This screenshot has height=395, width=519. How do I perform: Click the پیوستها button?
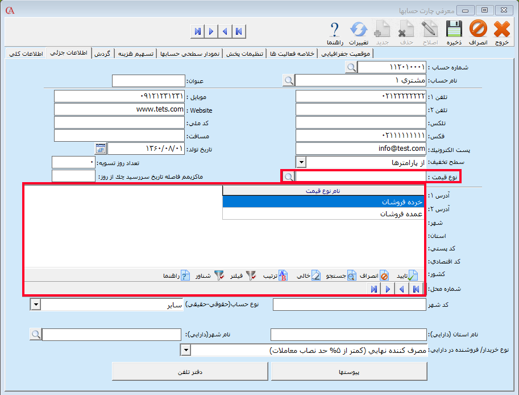(x=350, y=371)
